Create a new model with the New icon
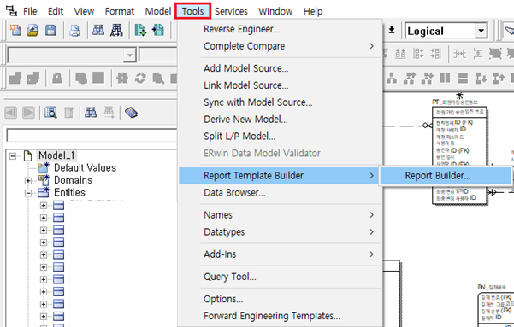The image size is (514, 327). (15, 30)
